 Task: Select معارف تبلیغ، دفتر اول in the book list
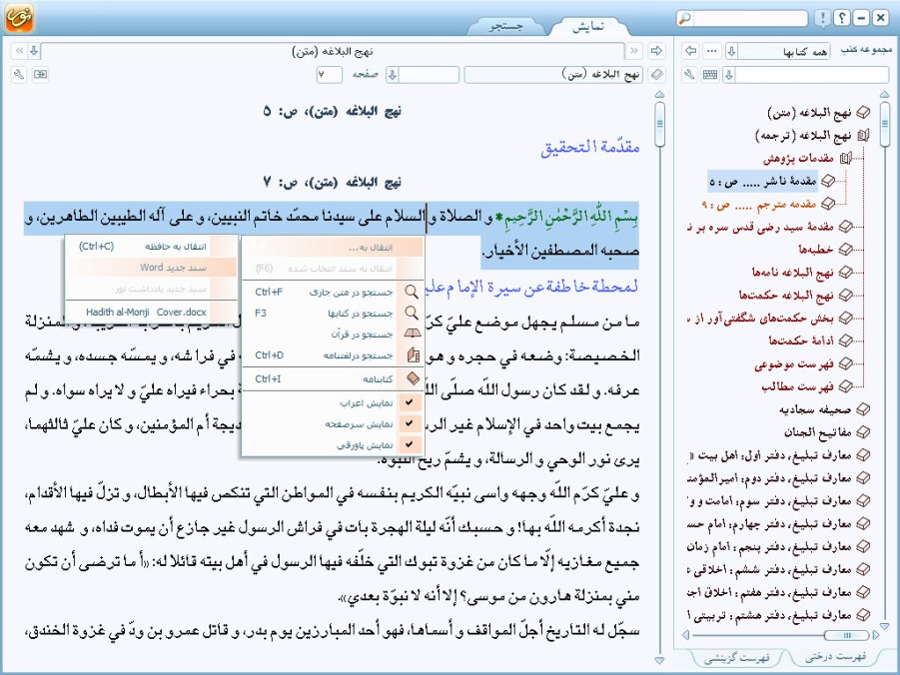(770, 455)
